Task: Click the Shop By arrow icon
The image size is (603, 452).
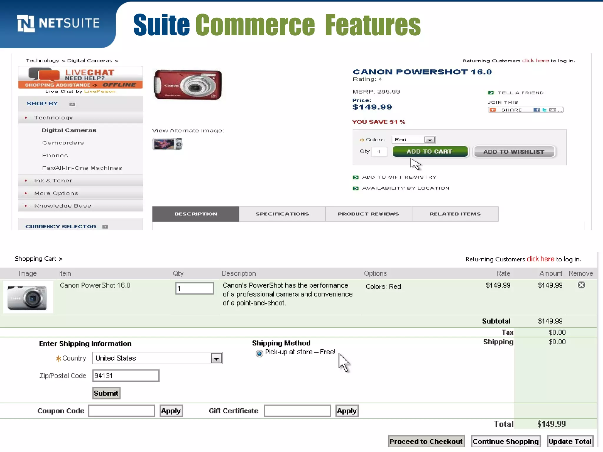Action: pyautogui.click(x=72, y=104)
